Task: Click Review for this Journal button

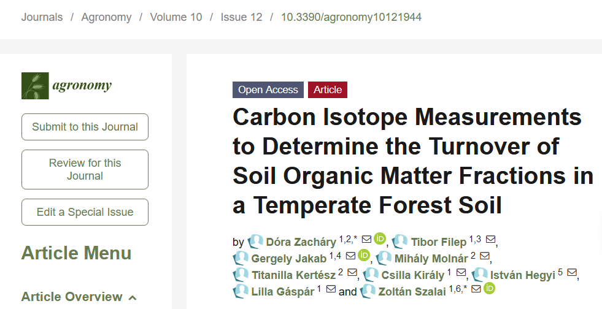Action: pos(85,169)
